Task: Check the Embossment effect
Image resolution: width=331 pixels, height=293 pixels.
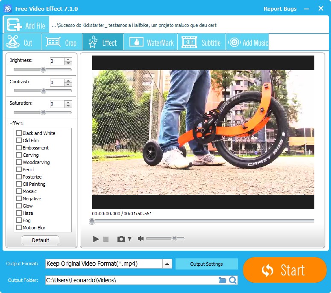Action: [19, 148]
